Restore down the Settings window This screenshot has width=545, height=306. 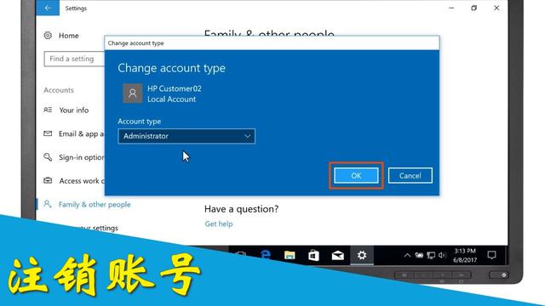(x=473, y=8)
